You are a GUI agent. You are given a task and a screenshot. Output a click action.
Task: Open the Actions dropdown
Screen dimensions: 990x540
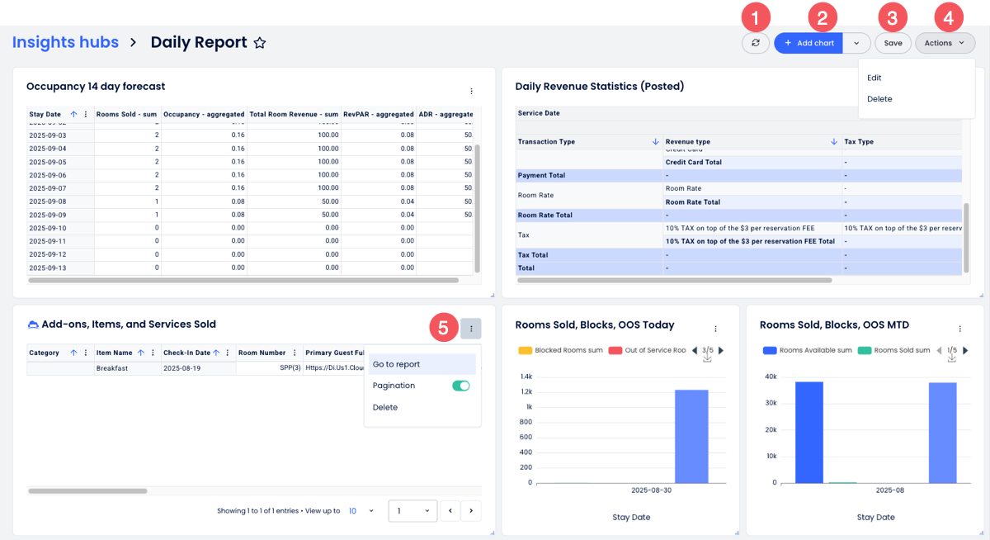click(x=945, y=43)
